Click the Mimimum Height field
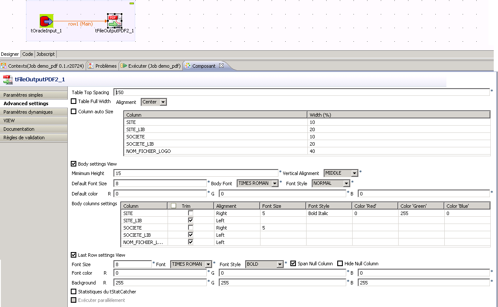The height and width of the screenshot is (307, 498). [196, 173]
